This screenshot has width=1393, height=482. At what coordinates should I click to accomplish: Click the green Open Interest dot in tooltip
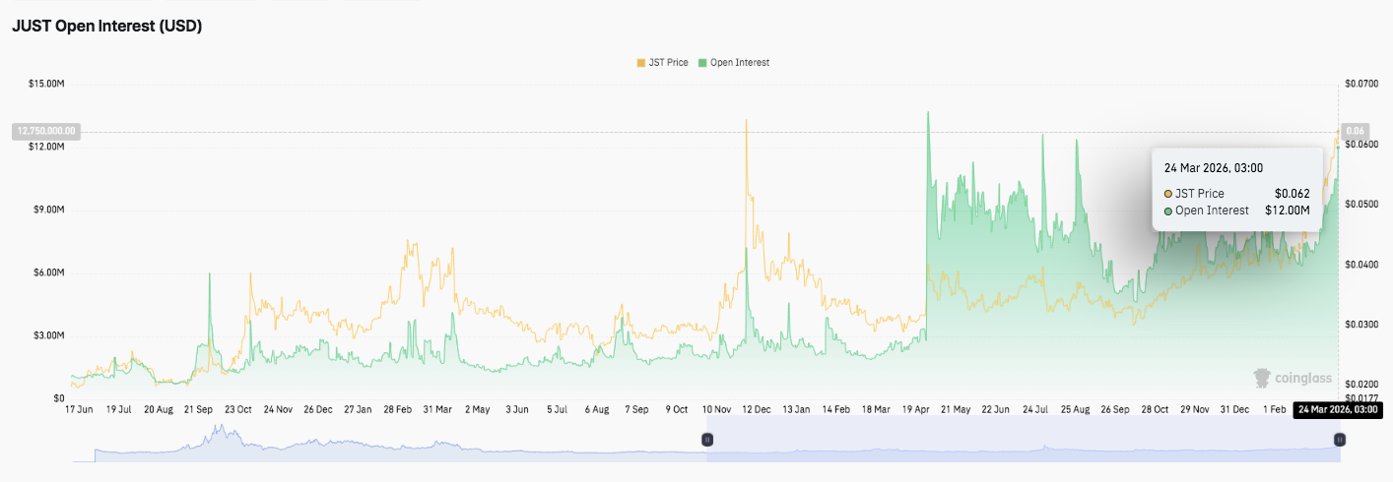tap(1168, 211)
